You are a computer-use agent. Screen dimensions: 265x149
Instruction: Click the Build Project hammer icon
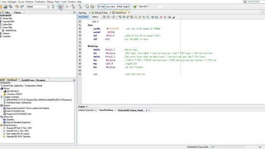point(53,7)
